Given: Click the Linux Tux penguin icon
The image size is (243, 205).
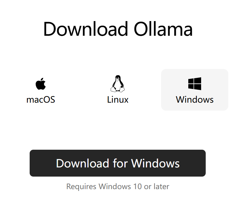Looking at the screenshot, I should (118, 84).
